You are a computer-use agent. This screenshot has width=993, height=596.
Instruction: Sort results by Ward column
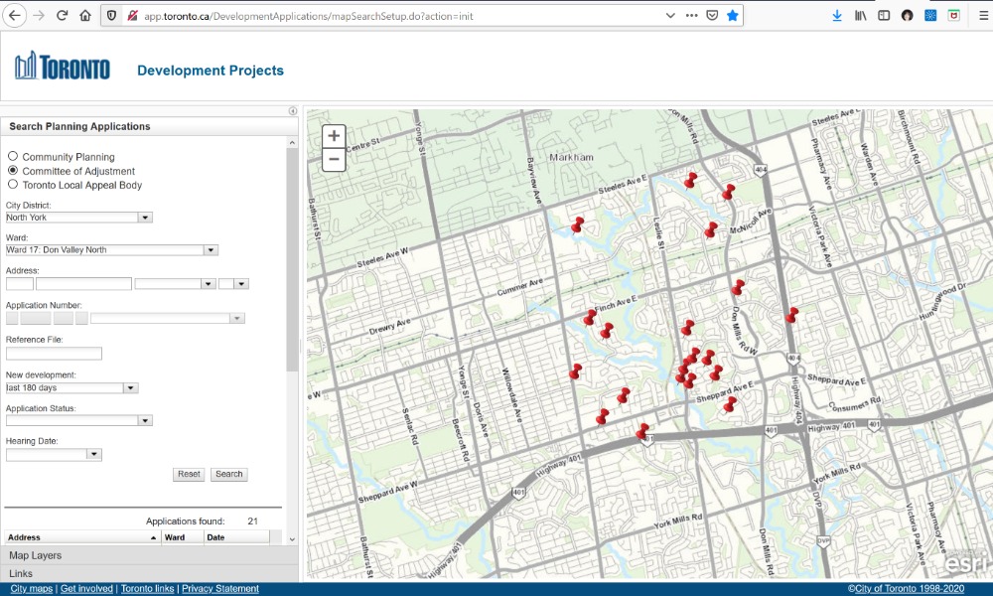click(x=182, y=537)
